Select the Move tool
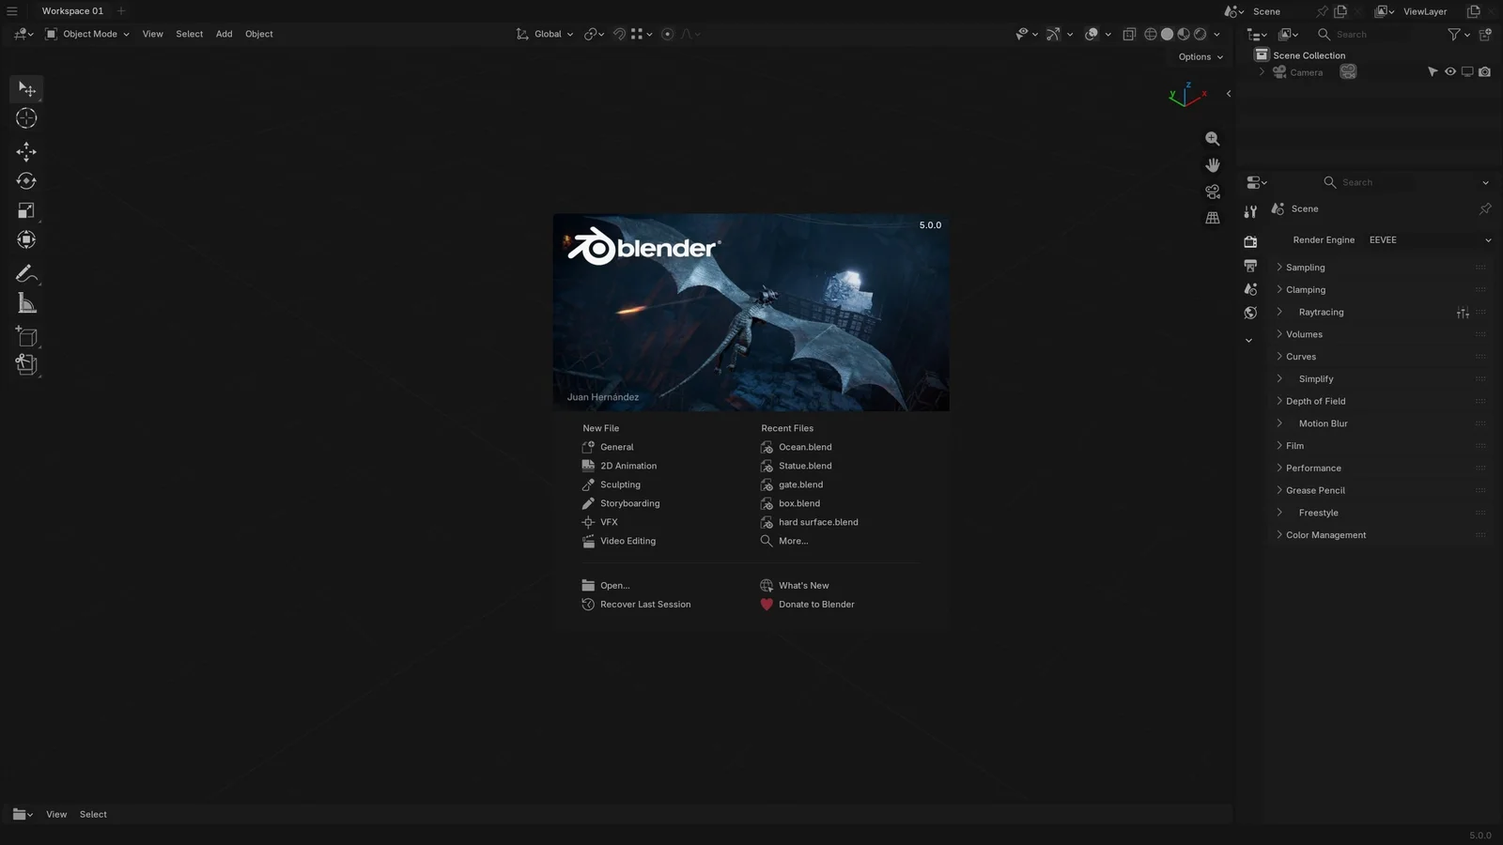This screenshot has height=845, width=1503. 26,151
